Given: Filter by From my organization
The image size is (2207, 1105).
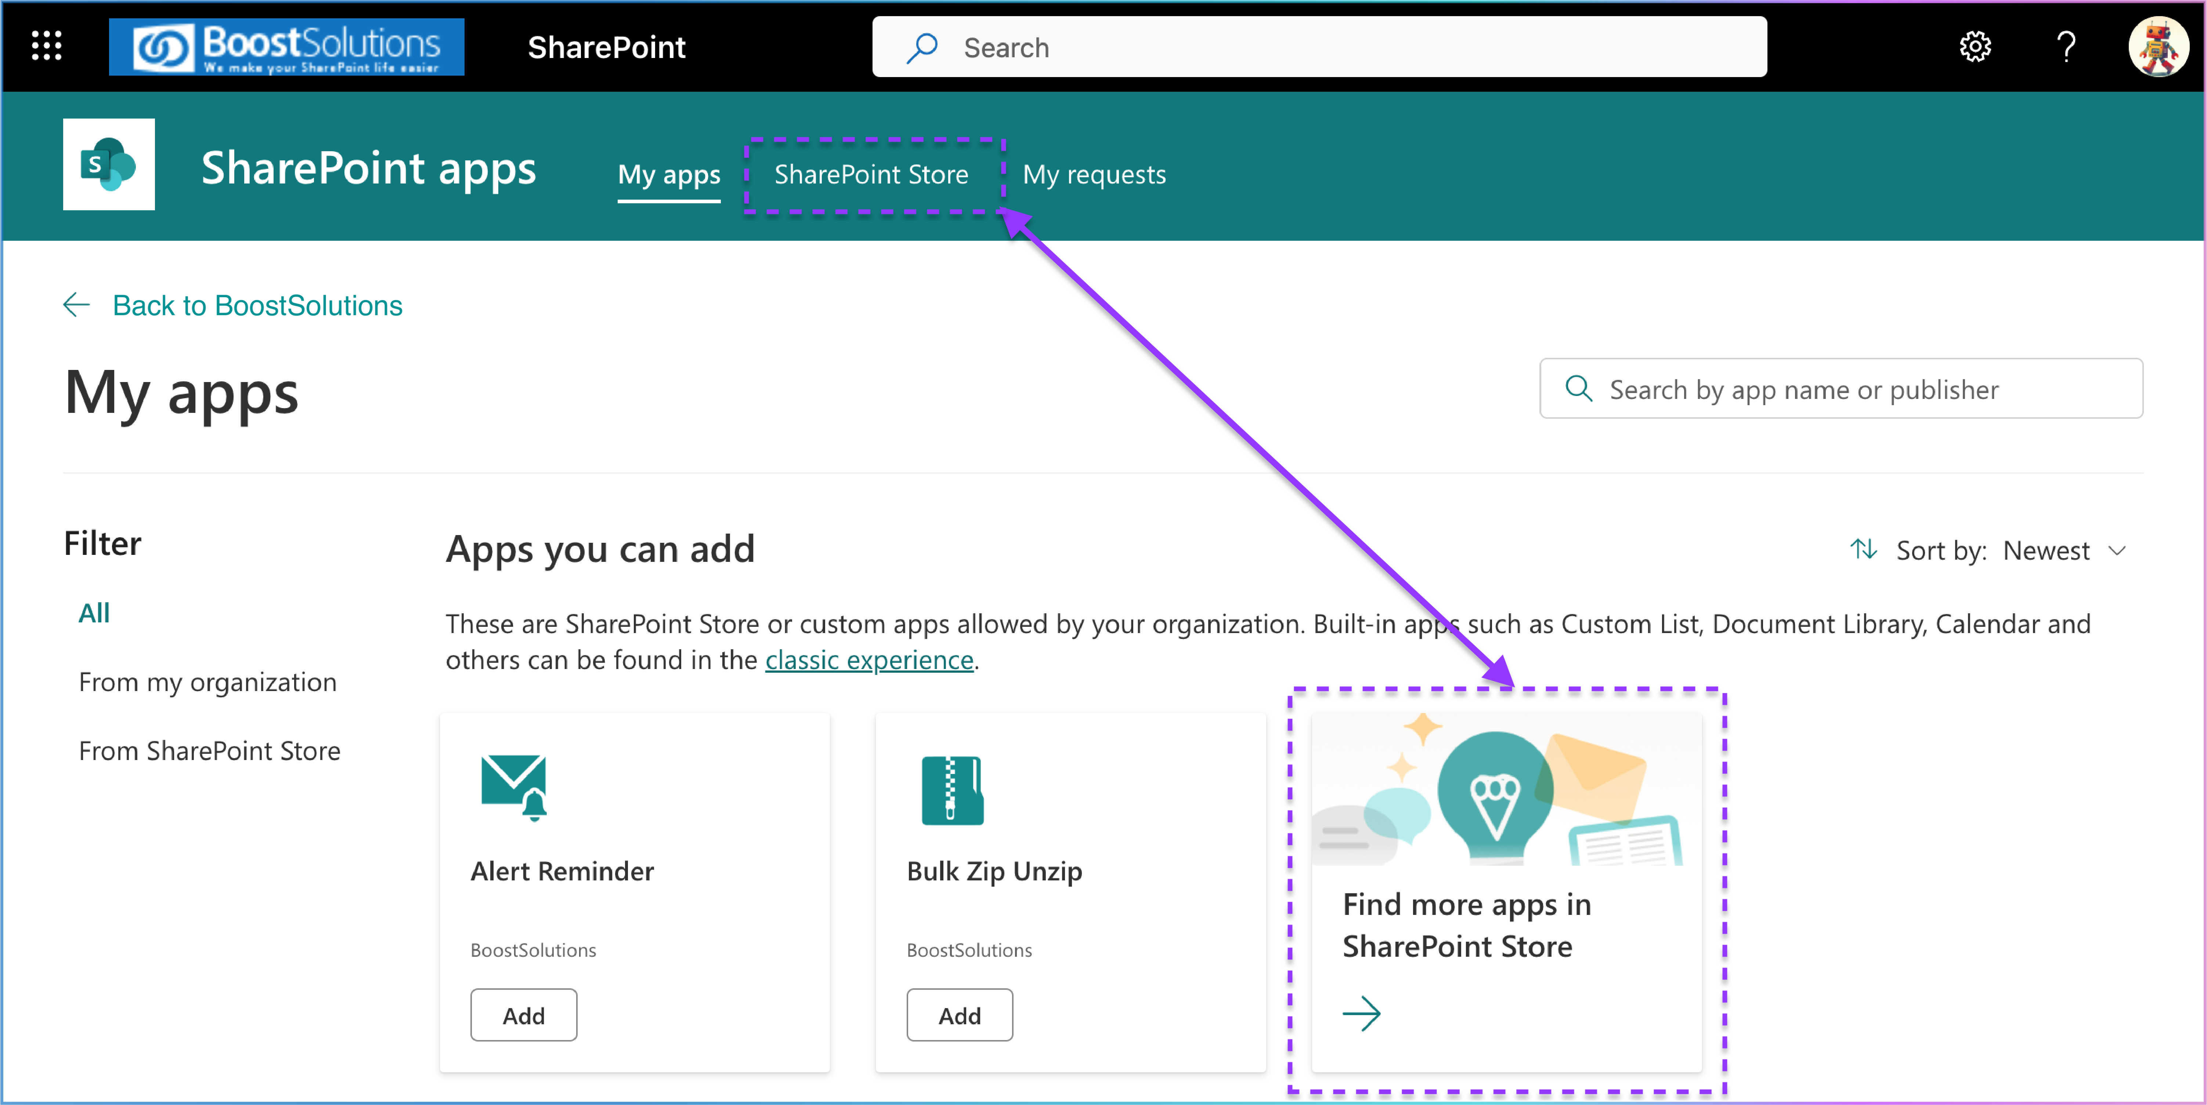Looking at the screenshot, I should click(x=207, y=682).
